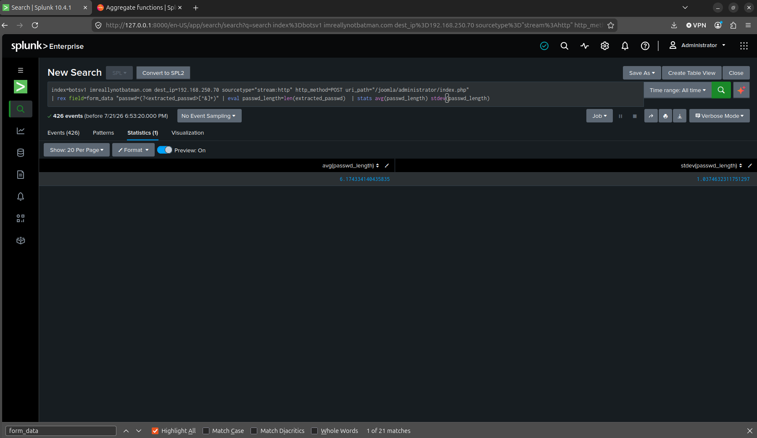Click the Close button next to Create Table View
The image size is (757, 438).
pyautogui.click(x=736, y=73)
